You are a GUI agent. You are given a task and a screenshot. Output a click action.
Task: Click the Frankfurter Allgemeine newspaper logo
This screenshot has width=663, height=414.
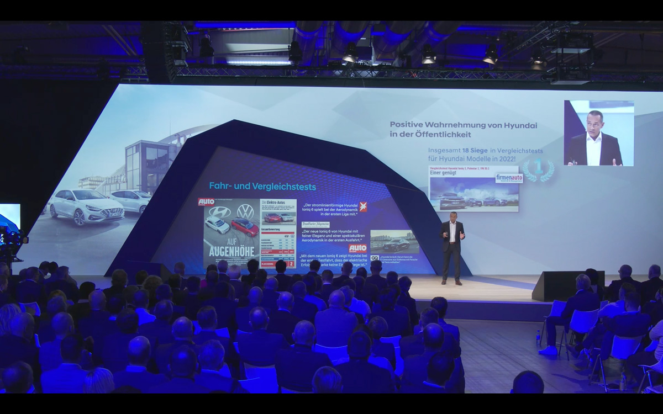point(315,225)
